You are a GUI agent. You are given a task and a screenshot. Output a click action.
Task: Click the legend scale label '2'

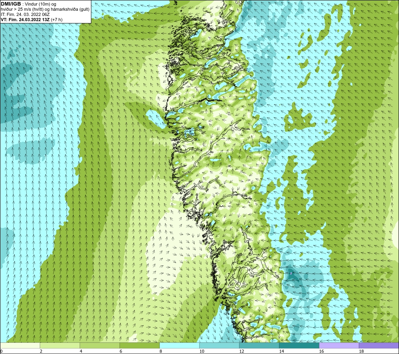coord(41,351)
